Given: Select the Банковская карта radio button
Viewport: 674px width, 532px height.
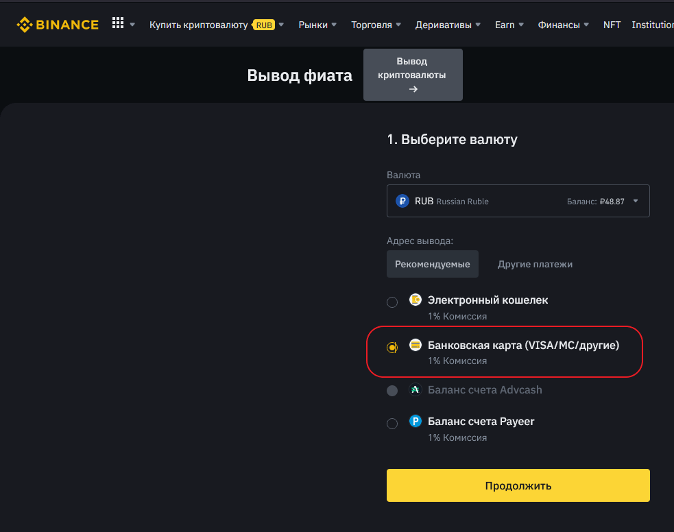Looking at the screenshot, I should pos(392,347).
